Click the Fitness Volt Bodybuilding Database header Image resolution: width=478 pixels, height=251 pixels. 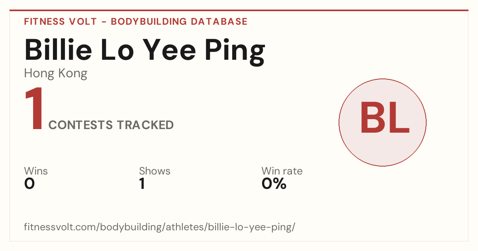[136, 22]
